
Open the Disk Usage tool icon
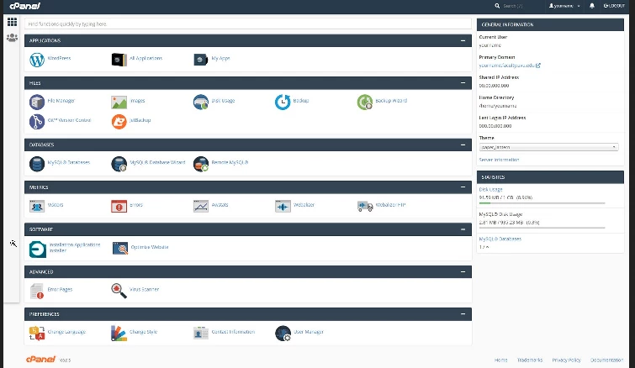(x=200, y=102)
